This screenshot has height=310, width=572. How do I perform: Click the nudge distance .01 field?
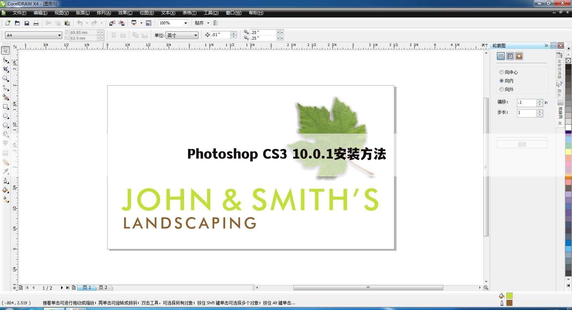[x=221, y=35]
